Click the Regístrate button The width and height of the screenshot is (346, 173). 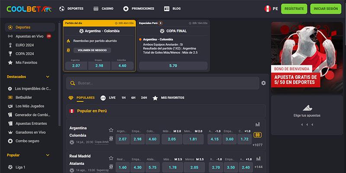coord(294,9)
